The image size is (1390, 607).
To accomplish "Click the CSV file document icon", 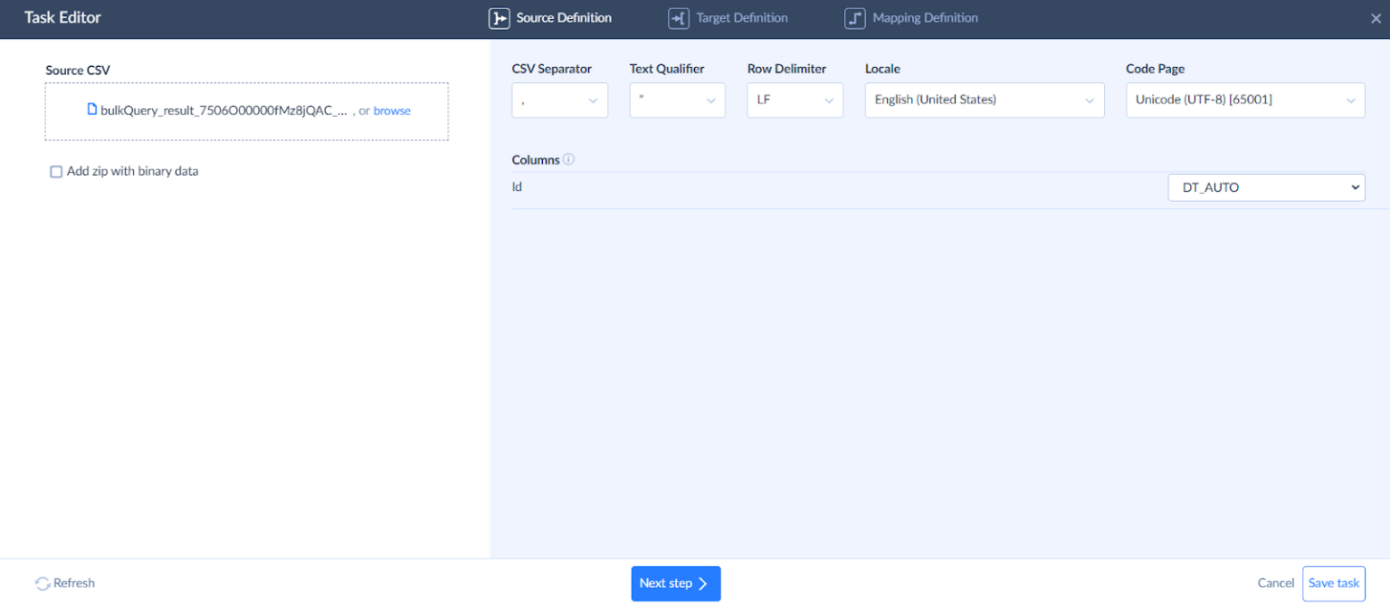I will pos(91,109).
